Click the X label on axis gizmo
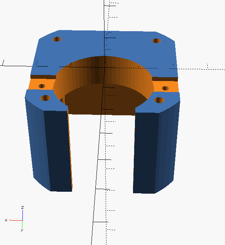 (6, 220)
